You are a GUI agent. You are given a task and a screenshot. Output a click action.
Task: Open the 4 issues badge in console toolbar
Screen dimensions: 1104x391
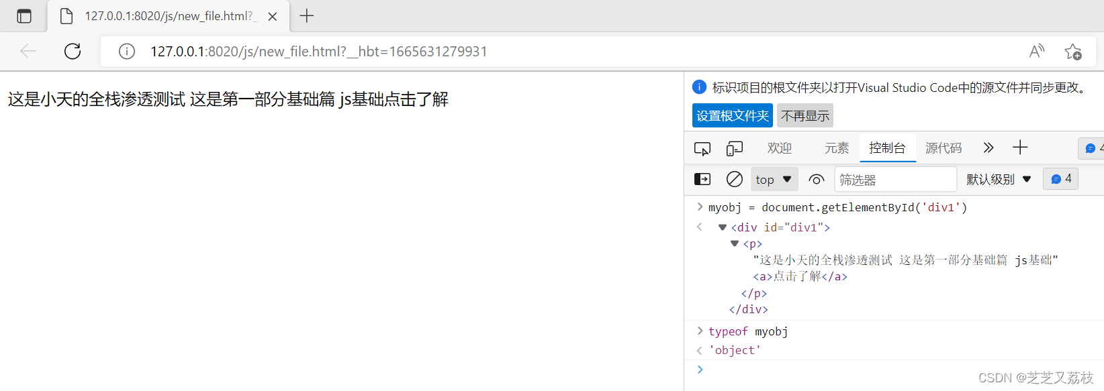coord(1061,179)
